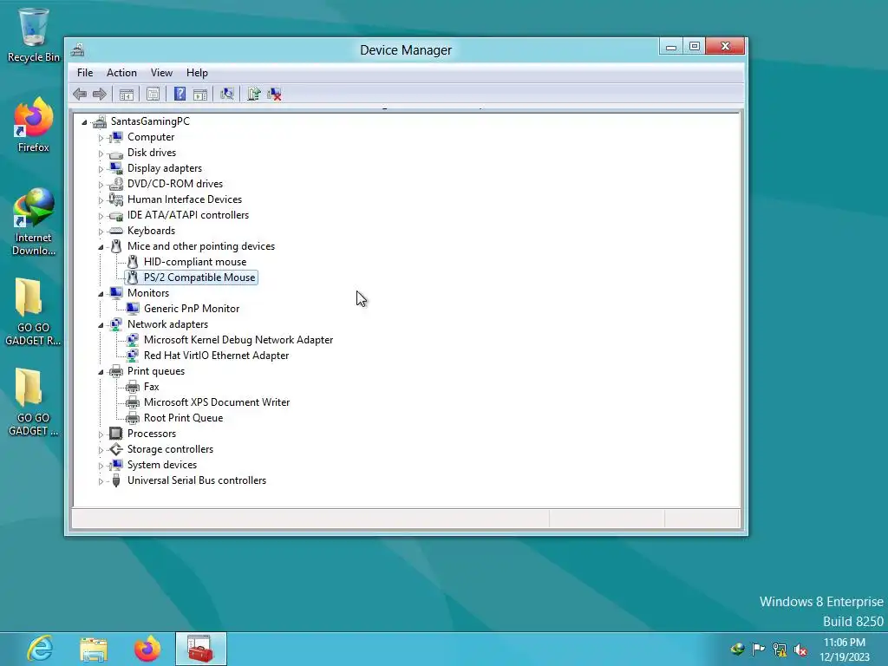Click the blue Help question mark icon
Image resolution: width=888 pixels, height=666 pixels.
coord(180,94)
